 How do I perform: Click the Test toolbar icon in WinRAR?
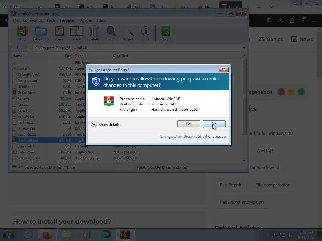[x=59, y=34]
